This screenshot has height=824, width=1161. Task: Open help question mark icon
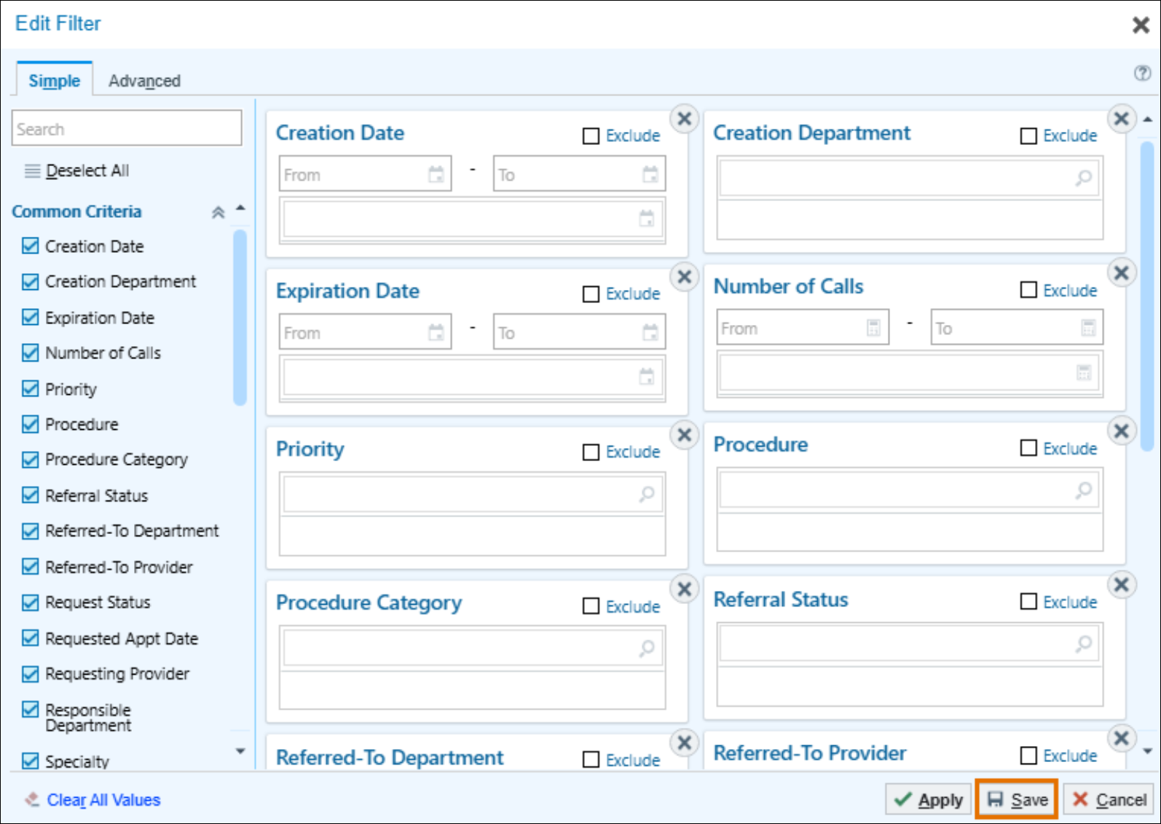(x=1142, y=73)
